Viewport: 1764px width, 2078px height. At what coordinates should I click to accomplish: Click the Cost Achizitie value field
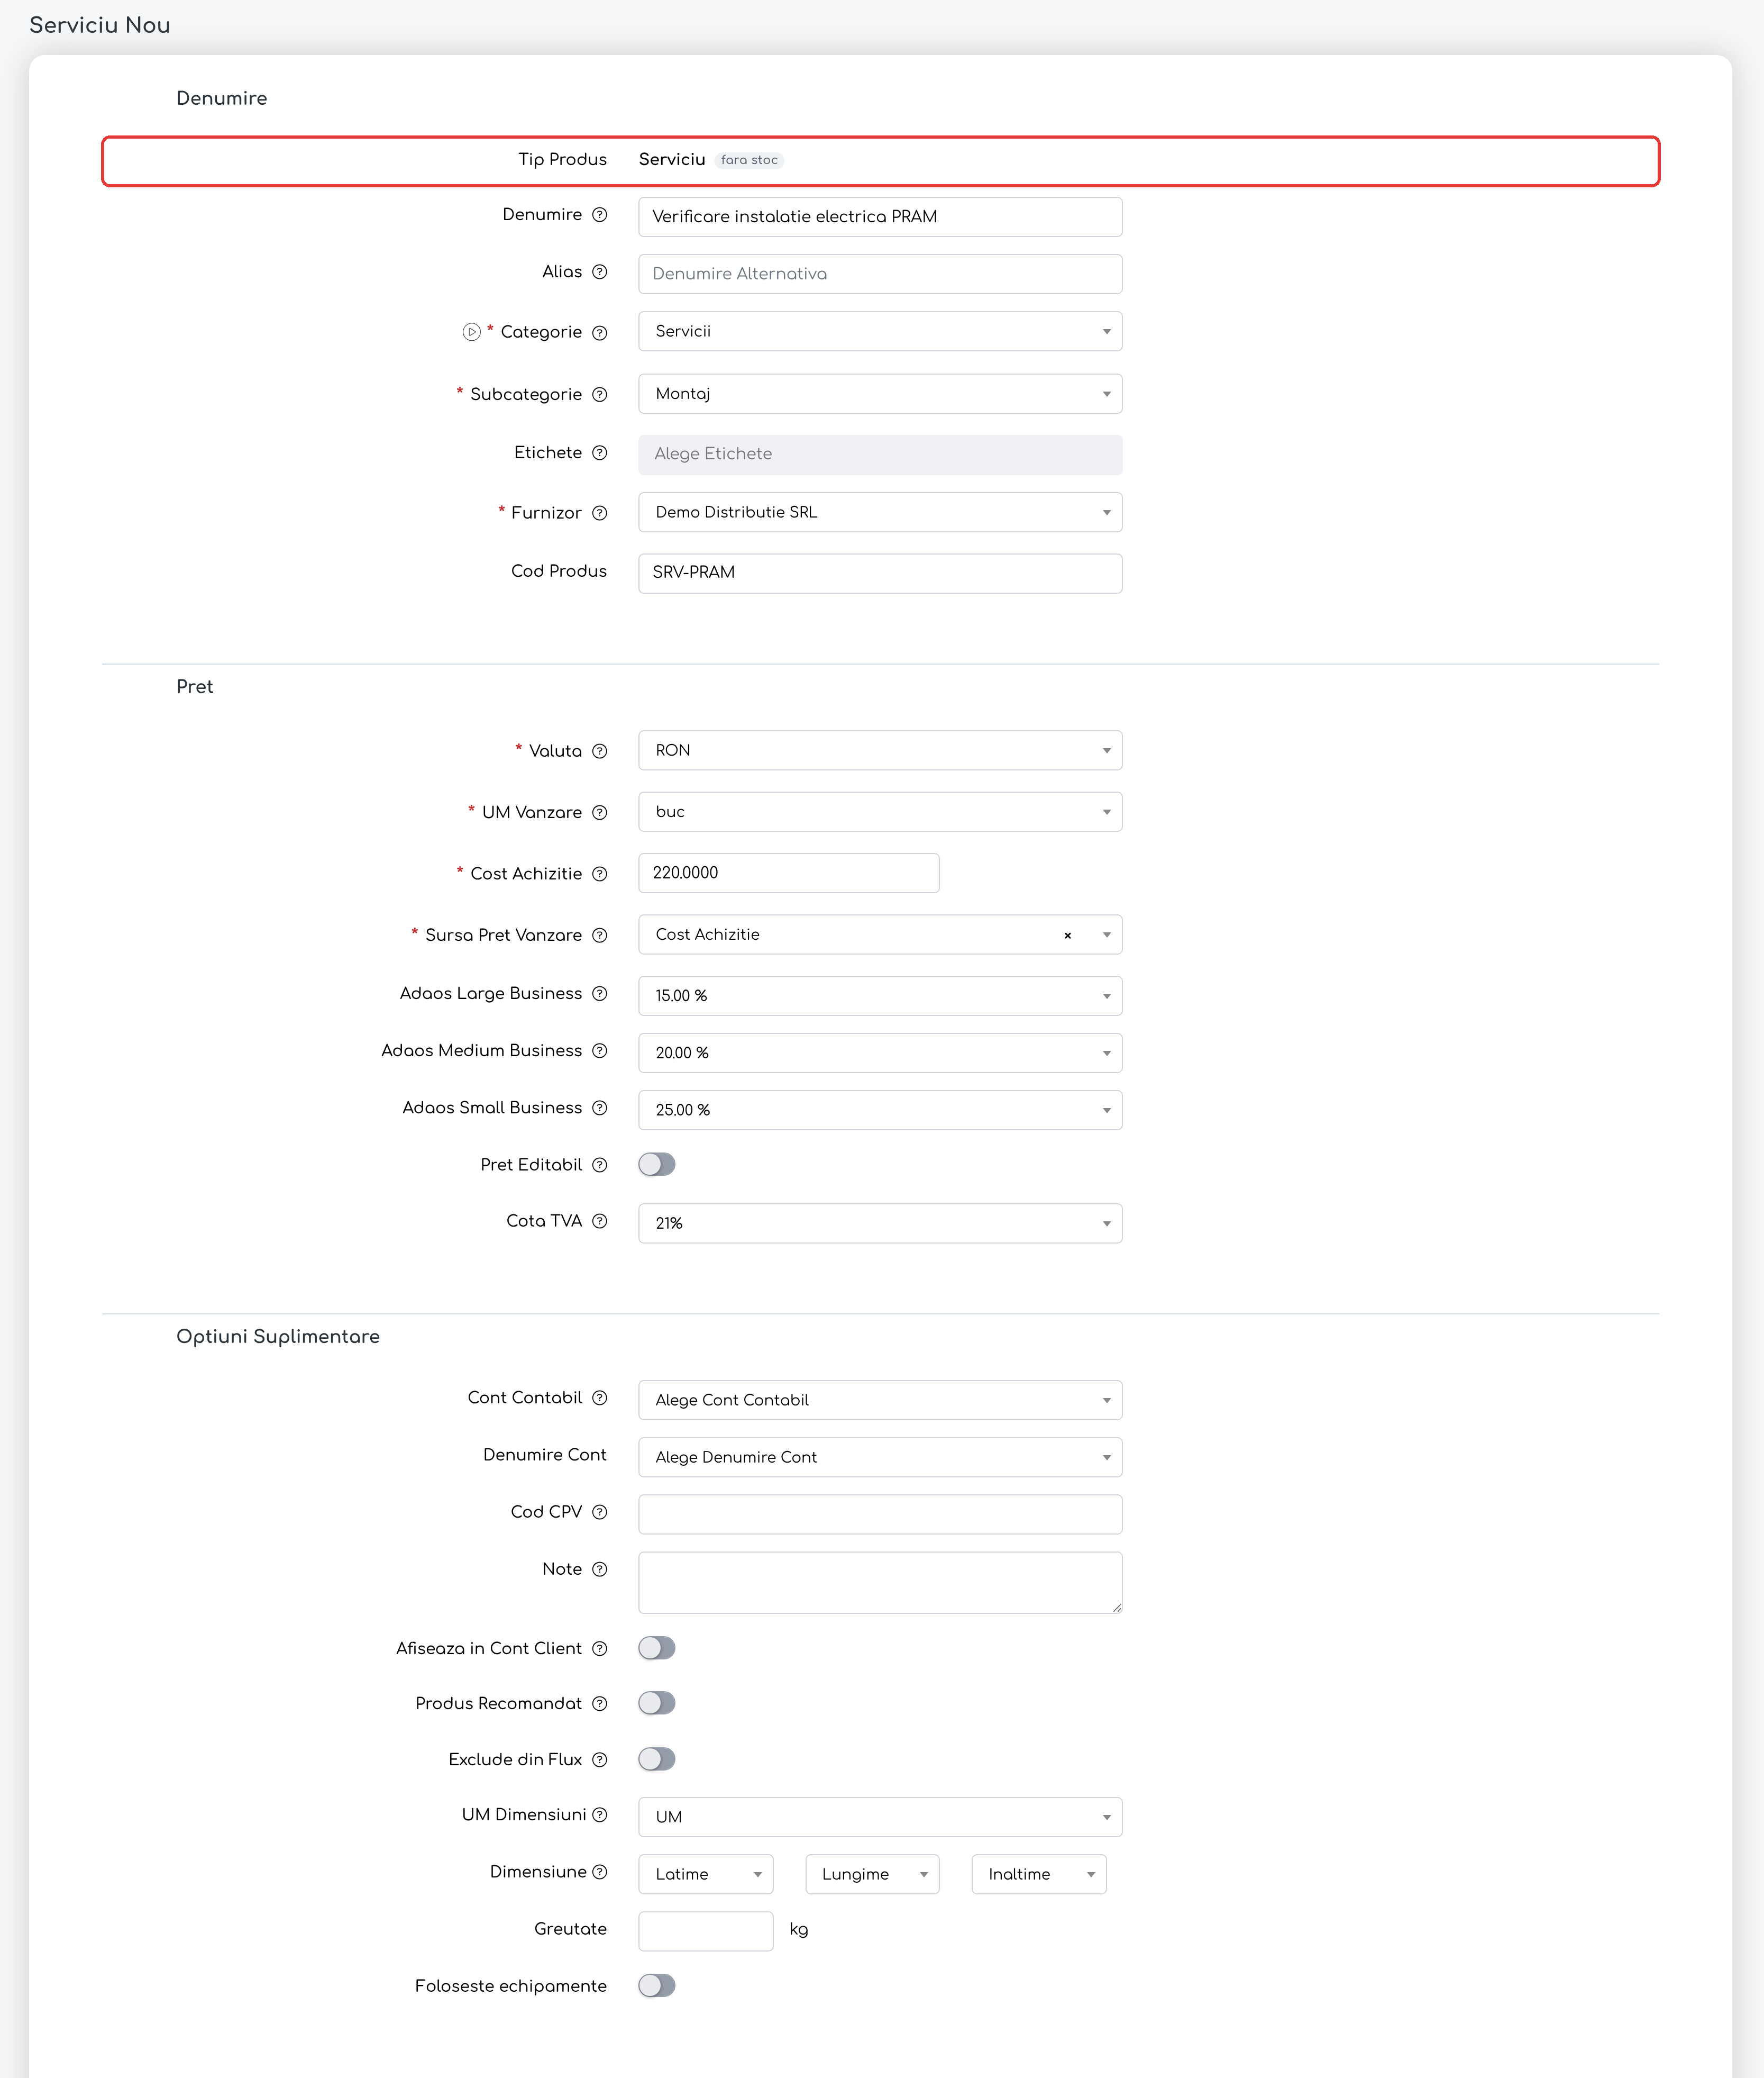pyautogui.click(x=789, y=873)
